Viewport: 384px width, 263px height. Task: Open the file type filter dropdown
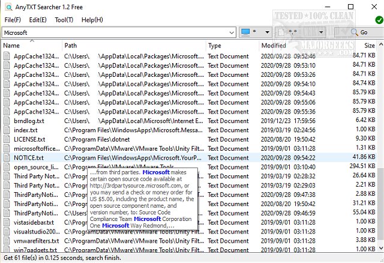[x=301, y=32]
